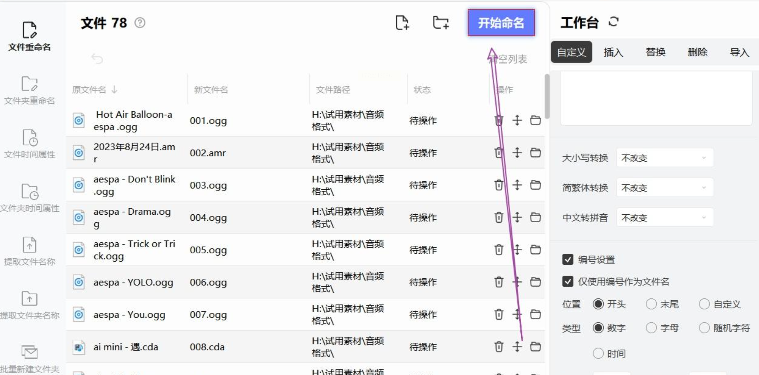759x375 pixels.
Task: Click the add folder icon
Action: 440,23
